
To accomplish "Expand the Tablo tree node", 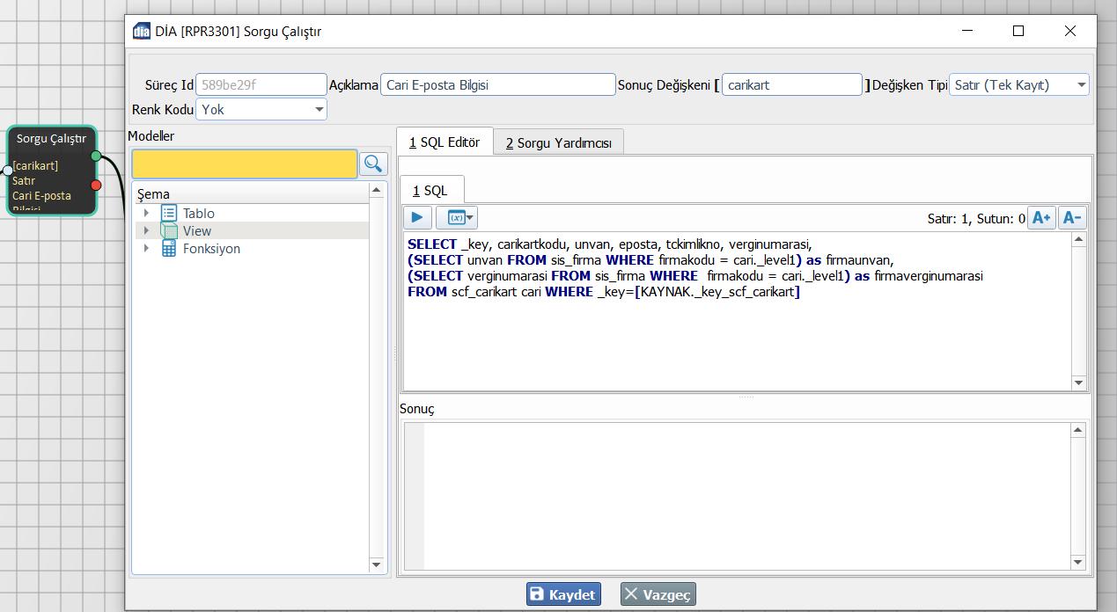I will point(146,214).
